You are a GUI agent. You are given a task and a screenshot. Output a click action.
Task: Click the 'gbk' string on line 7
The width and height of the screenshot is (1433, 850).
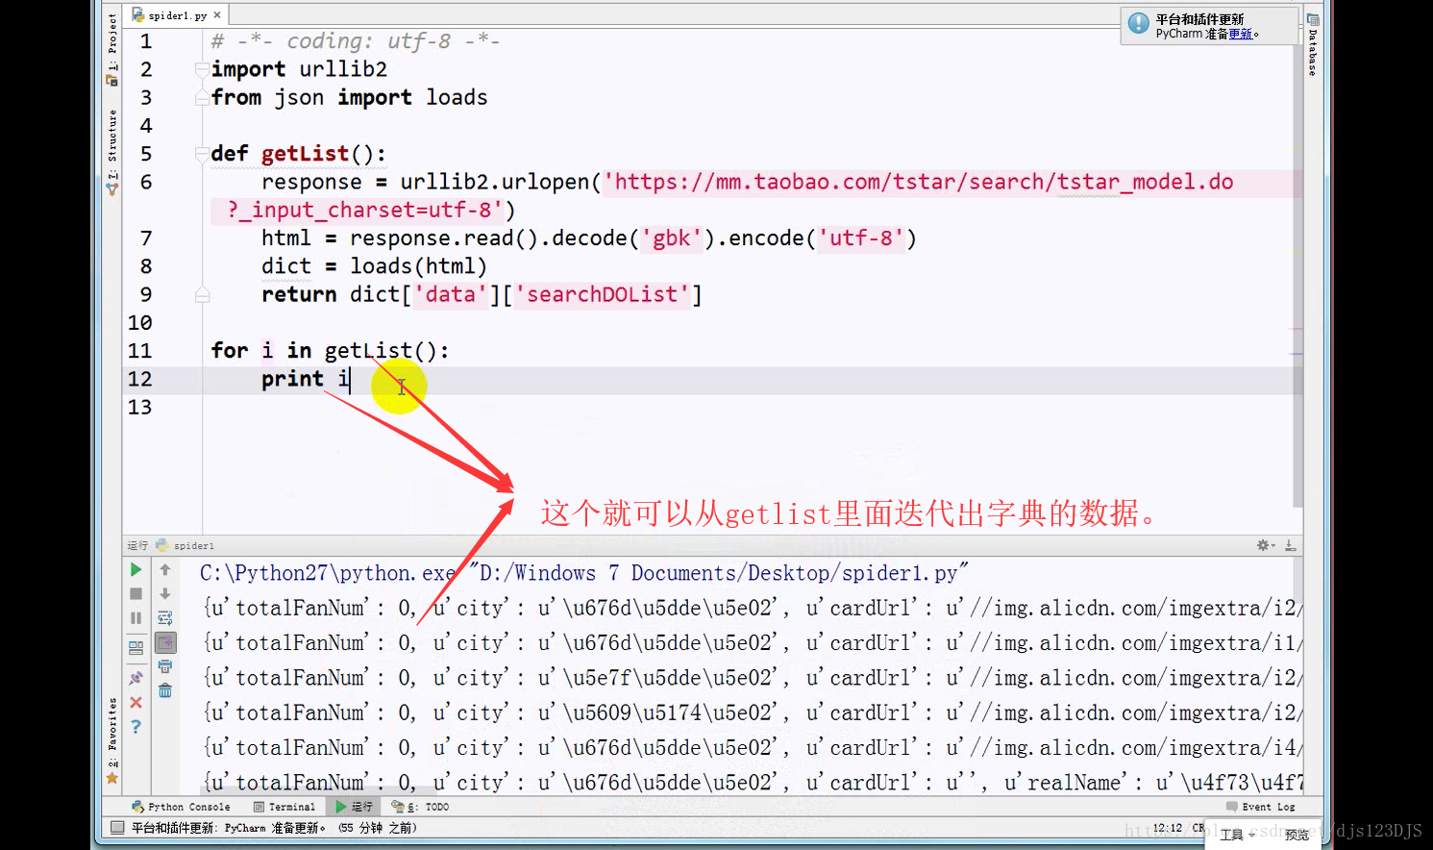pos(672,237)
